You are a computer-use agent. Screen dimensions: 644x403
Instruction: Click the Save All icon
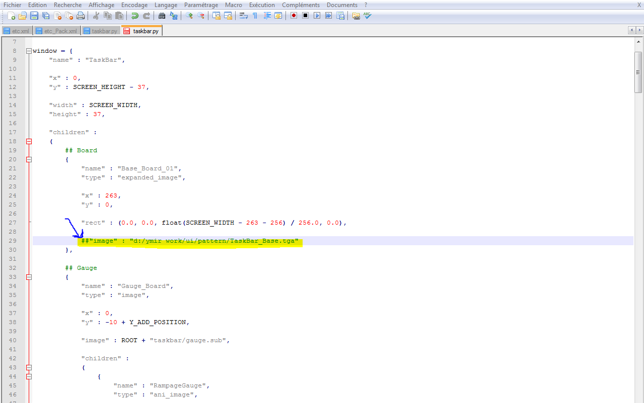(45, 16)
